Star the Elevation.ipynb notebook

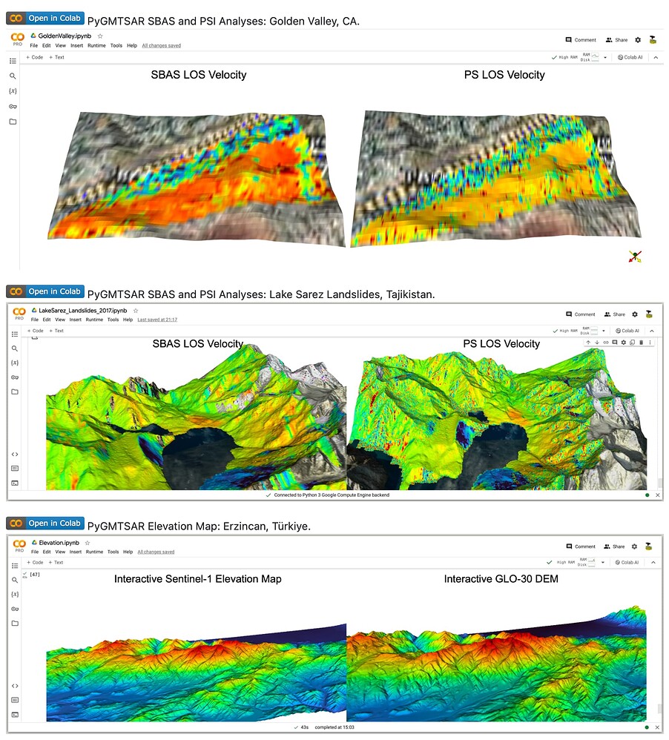(x=87, y=543)
